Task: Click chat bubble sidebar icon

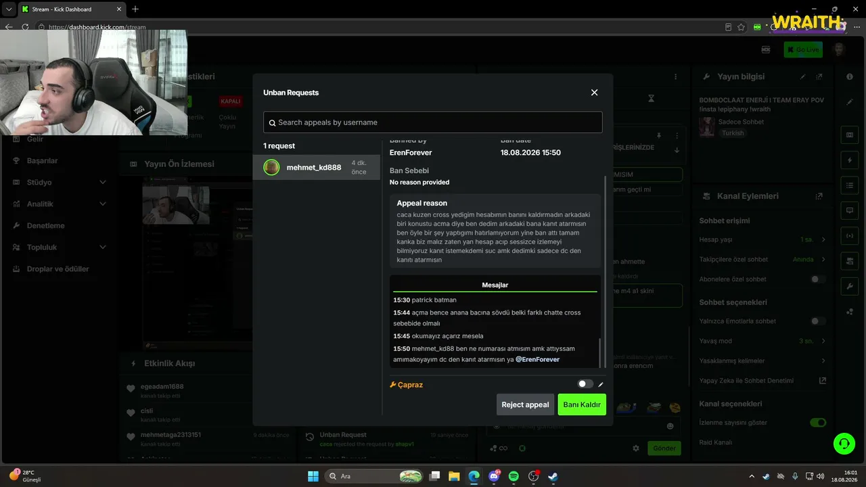Action: (x=850, y=210)
